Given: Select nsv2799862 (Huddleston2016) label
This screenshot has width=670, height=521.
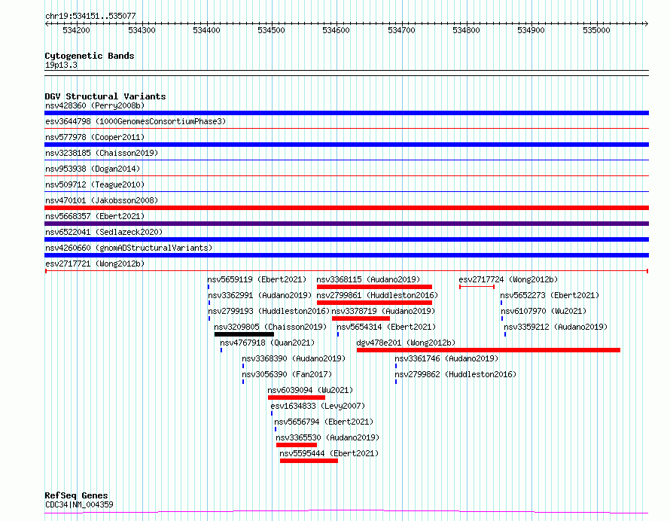Looking at the screenshot, I should [x=455, y=374].
